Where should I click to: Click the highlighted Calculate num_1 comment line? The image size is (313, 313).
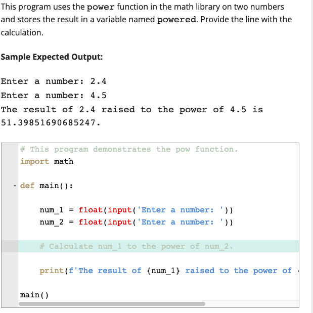point(158,246)
